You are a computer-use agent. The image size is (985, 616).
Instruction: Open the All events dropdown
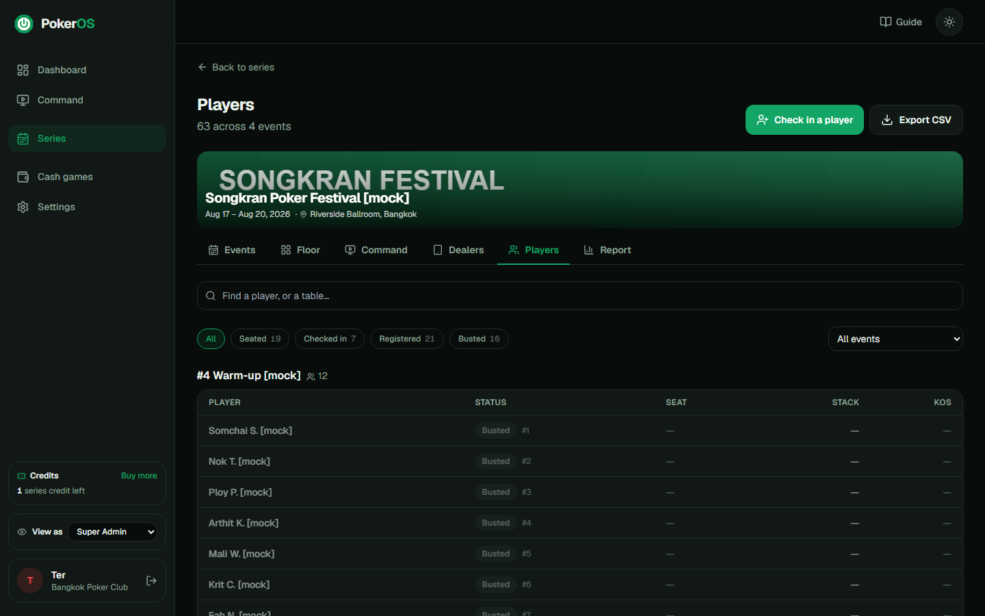point(895,339)
